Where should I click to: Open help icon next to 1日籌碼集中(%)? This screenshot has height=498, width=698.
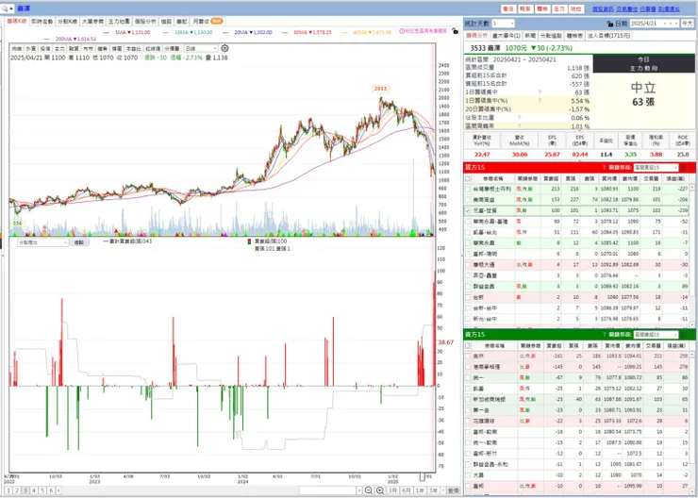(540, 101)
